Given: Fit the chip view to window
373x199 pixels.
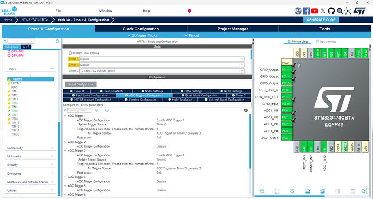Looking at the screenshot, I should (277, 191).
